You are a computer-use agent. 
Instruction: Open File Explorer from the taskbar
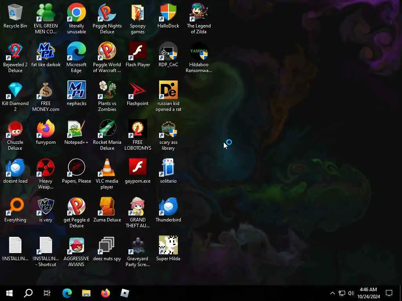click(x=86, y=293)
